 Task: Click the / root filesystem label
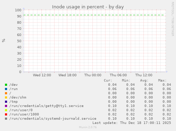point(10,93)
